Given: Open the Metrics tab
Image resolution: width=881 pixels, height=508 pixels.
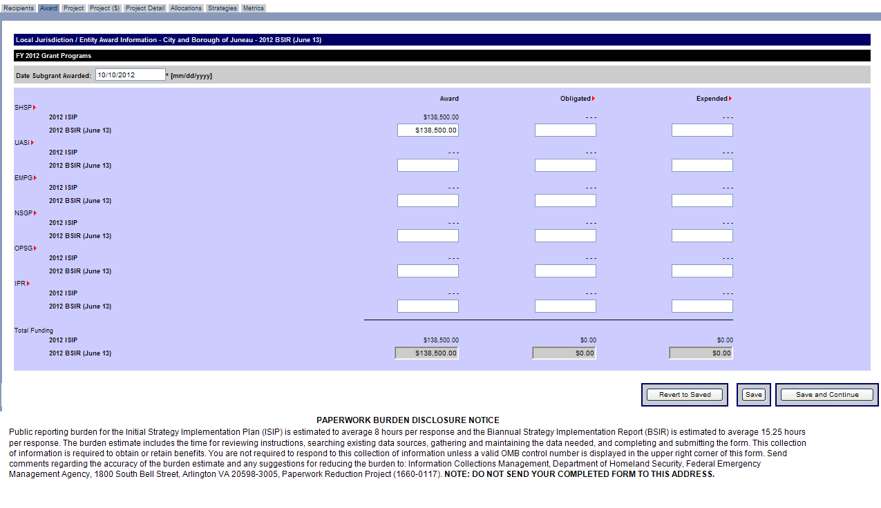Looking at the screenshot, I should pyautogui.click(x=254, y=8).
